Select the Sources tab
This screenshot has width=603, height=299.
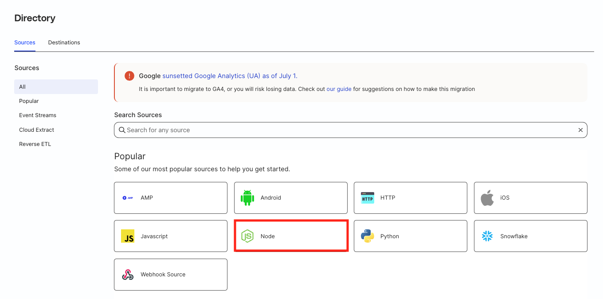tap(25, 43)
